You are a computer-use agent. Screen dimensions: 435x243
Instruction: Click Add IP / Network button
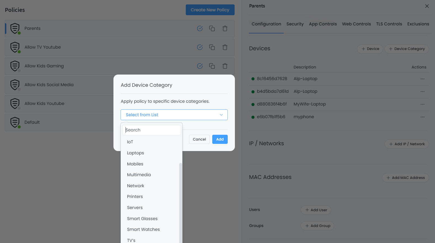click(x=407, y=144)
